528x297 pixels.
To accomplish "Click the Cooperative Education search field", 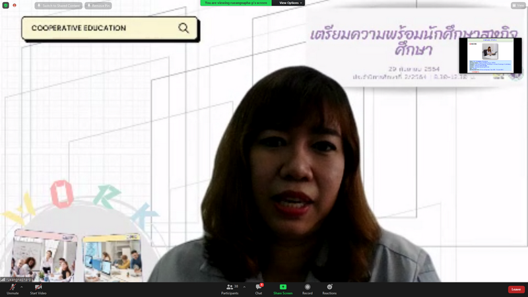I will coord(99,28).
